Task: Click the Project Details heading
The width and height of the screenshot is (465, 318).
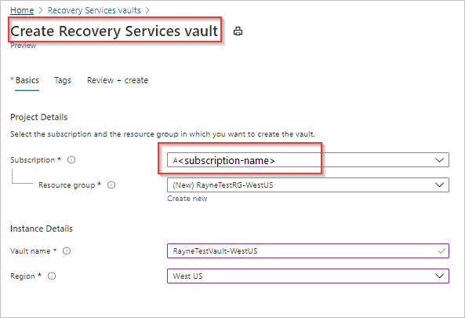Action: click(x=39, y=117)
